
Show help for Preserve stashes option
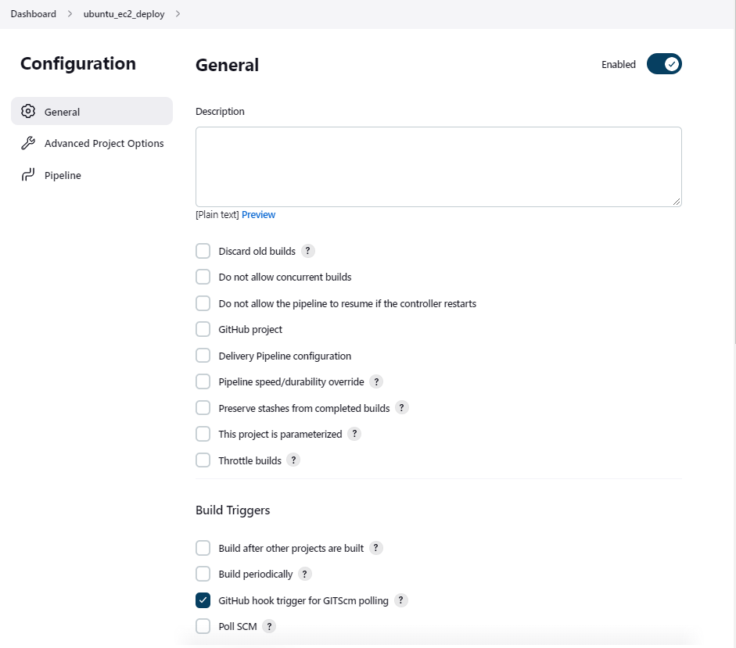402,407
